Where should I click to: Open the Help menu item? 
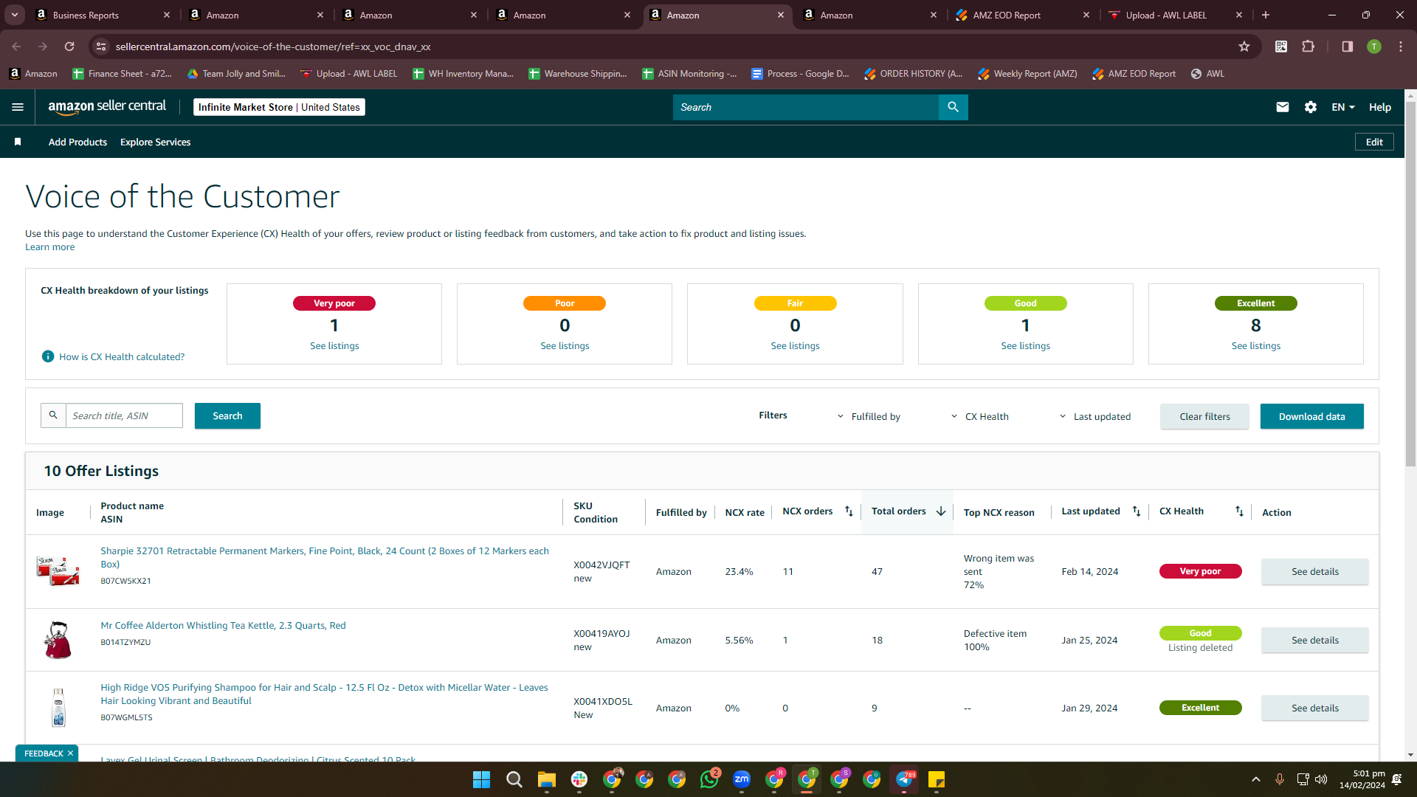pos(1380,107)
